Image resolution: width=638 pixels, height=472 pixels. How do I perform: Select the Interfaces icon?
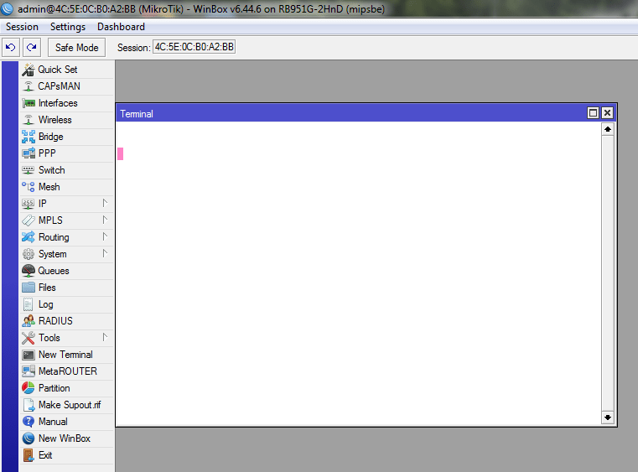[x=29, y=103]
